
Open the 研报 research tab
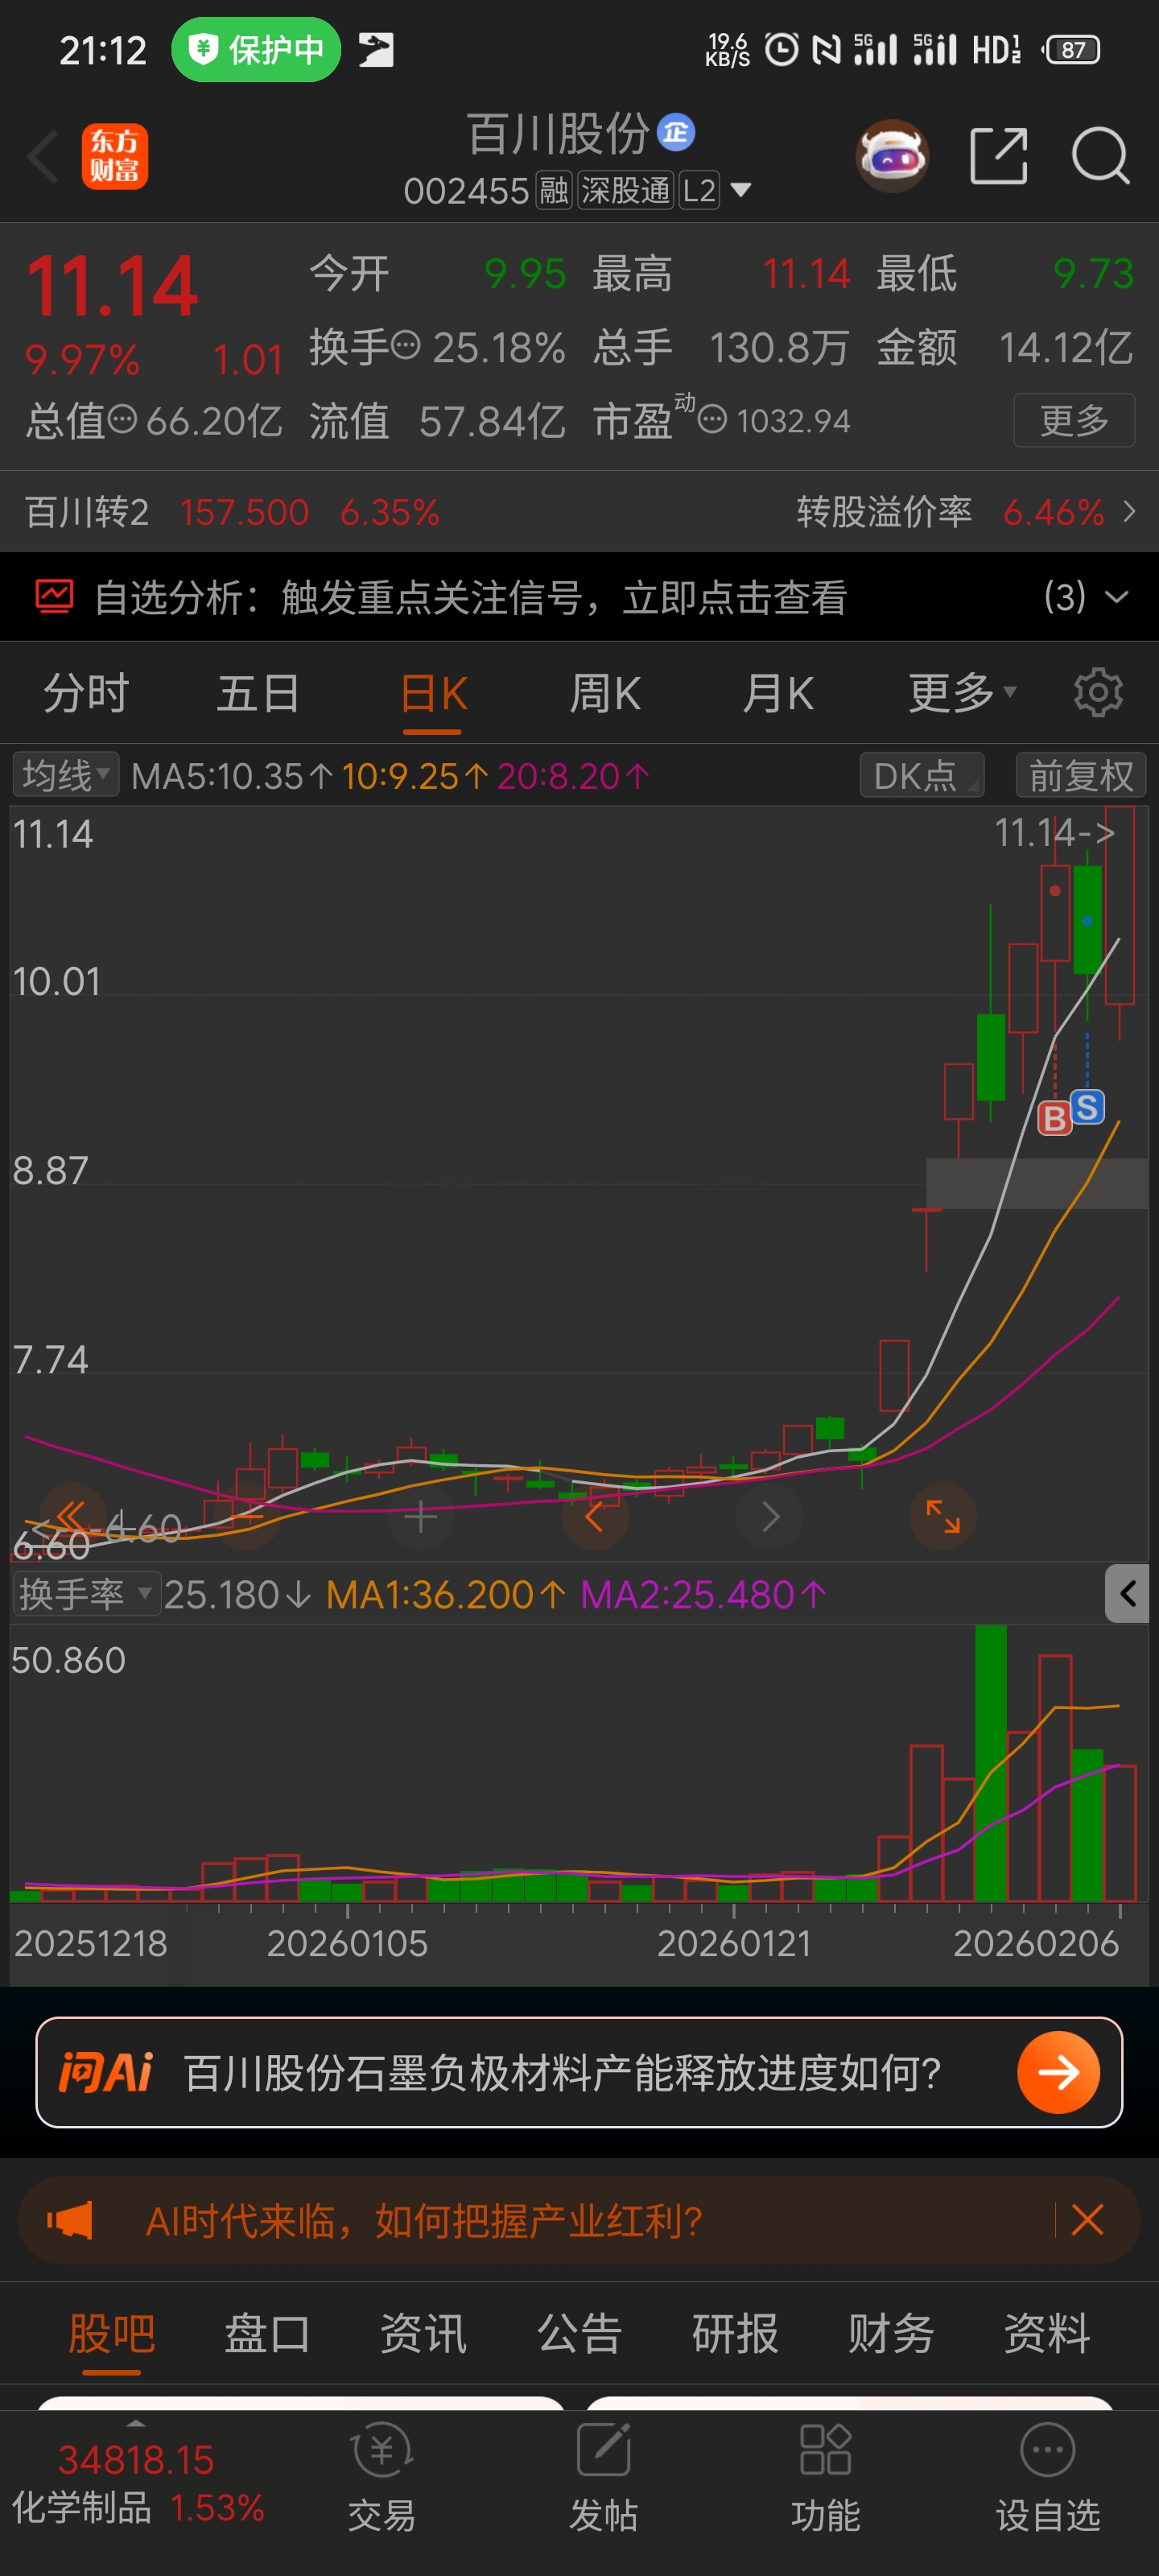735,2333
